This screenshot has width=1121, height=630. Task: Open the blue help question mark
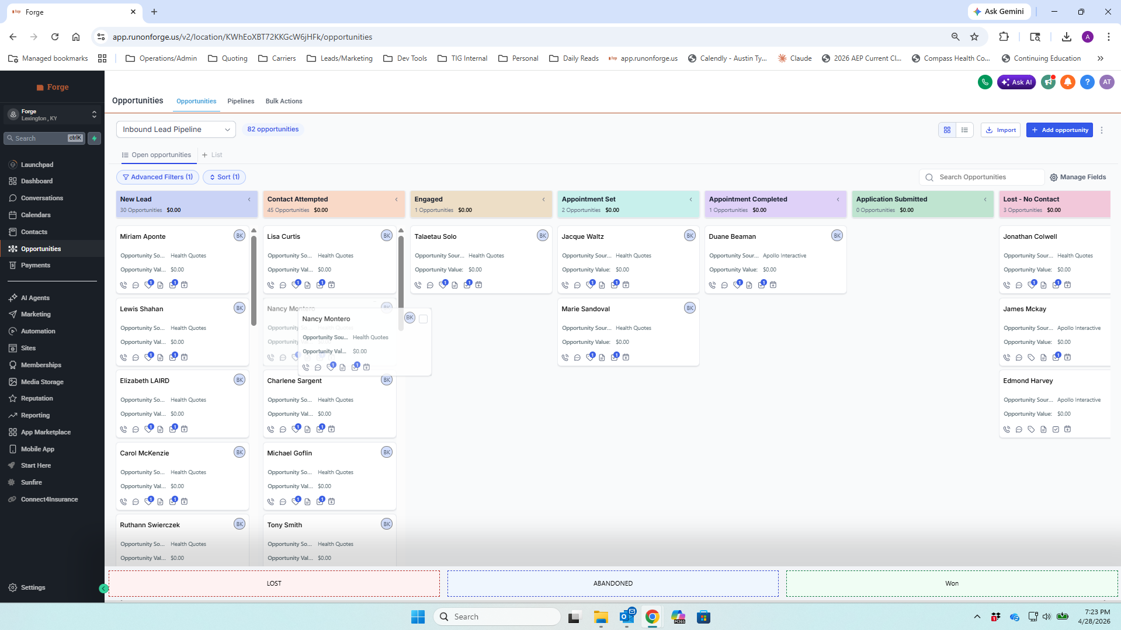click(1087, 82)
